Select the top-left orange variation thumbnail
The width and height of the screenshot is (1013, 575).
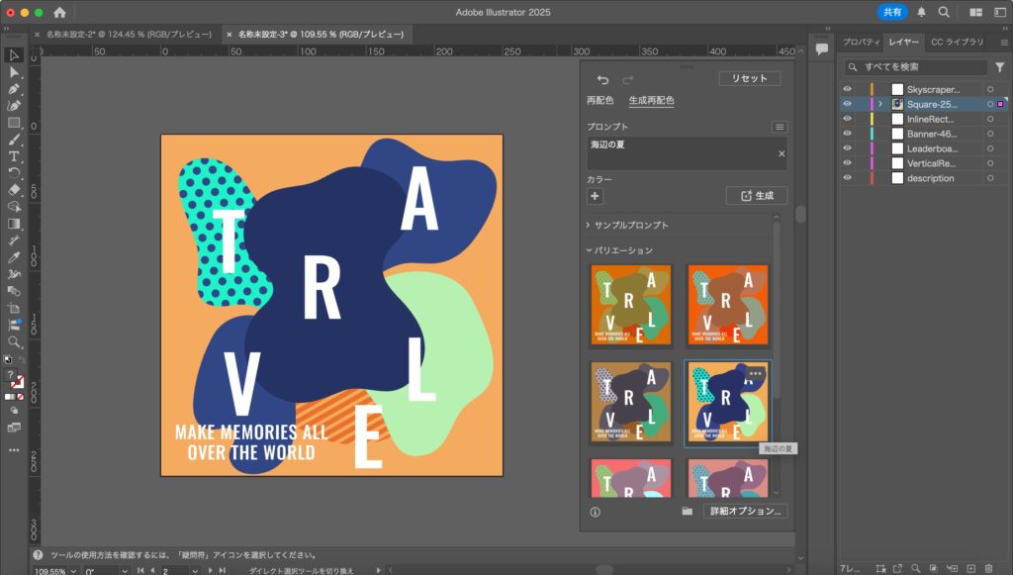(x=631, y=306)
